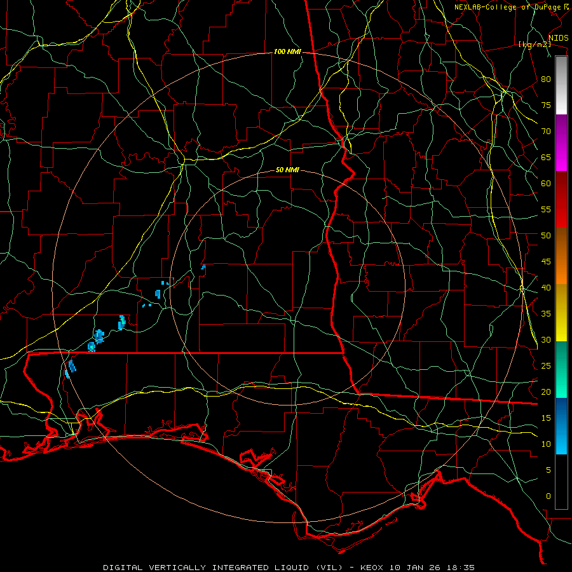Select the teal-green 20–30 band of the color scale
This screenshot has height=572, width=572.
click(561, 369)
